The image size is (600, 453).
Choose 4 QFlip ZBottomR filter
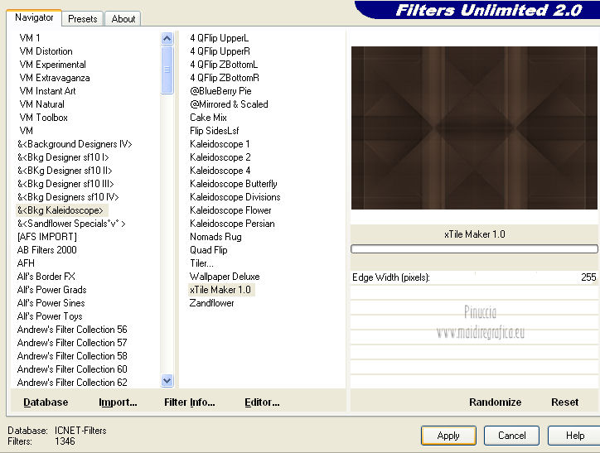tap(225, 78)
